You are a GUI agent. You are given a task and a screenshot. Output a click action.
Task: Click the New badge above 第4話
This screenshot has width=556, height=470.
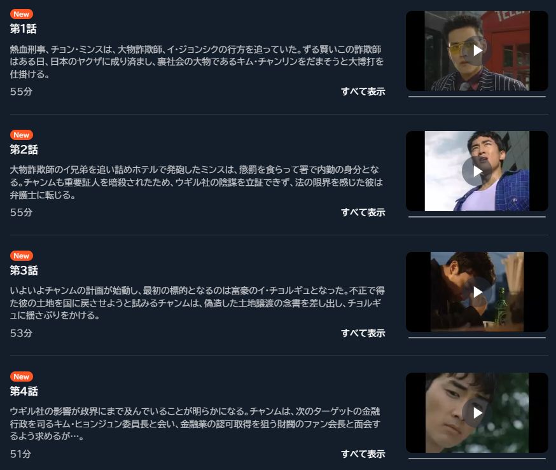tap(22, 377)
